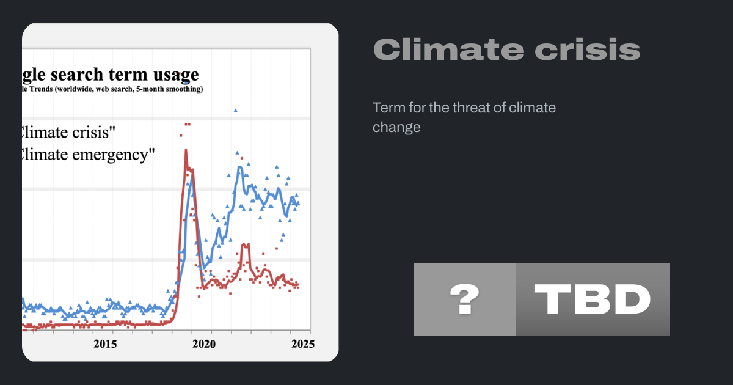Screen dimensions: 733x385
Task: Click the blue line peak after 2021
Action: (241, 166)
